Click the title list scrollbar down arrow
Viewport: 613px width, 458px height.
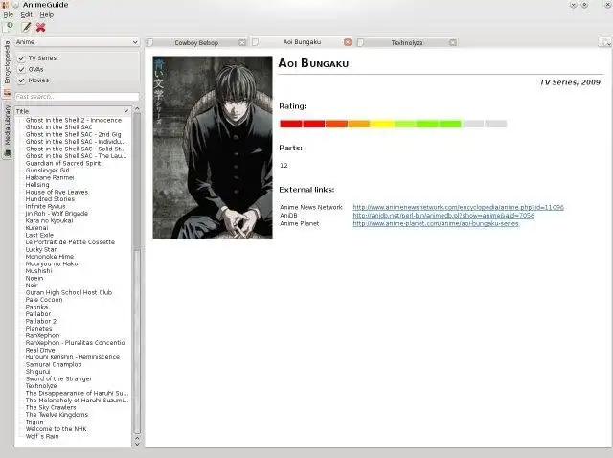point(137,443)
